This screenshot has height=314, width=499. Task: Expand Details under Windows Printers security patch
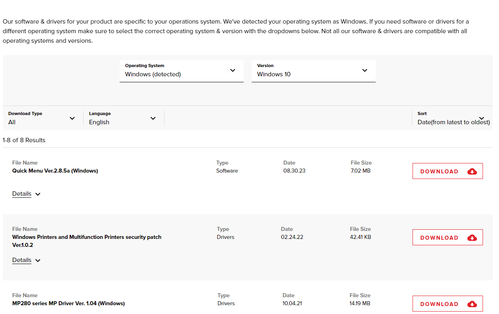point(22,260)
